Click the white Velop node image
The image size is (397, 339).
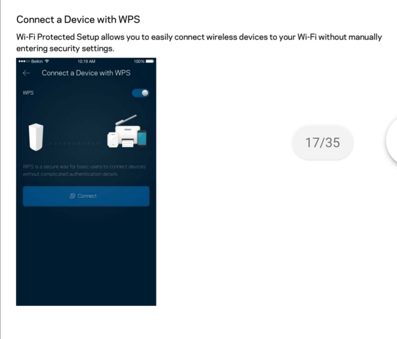pyautogui.click(x=36, y=137)
